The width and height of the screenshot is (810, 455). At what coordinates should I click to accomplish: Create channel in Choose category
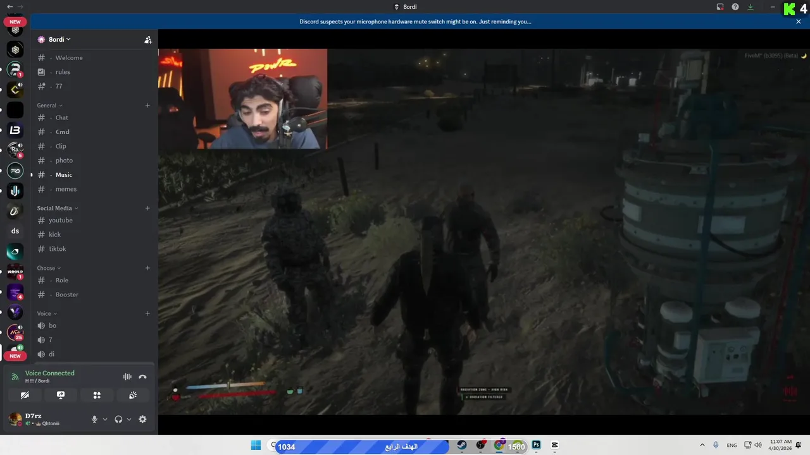147,268
